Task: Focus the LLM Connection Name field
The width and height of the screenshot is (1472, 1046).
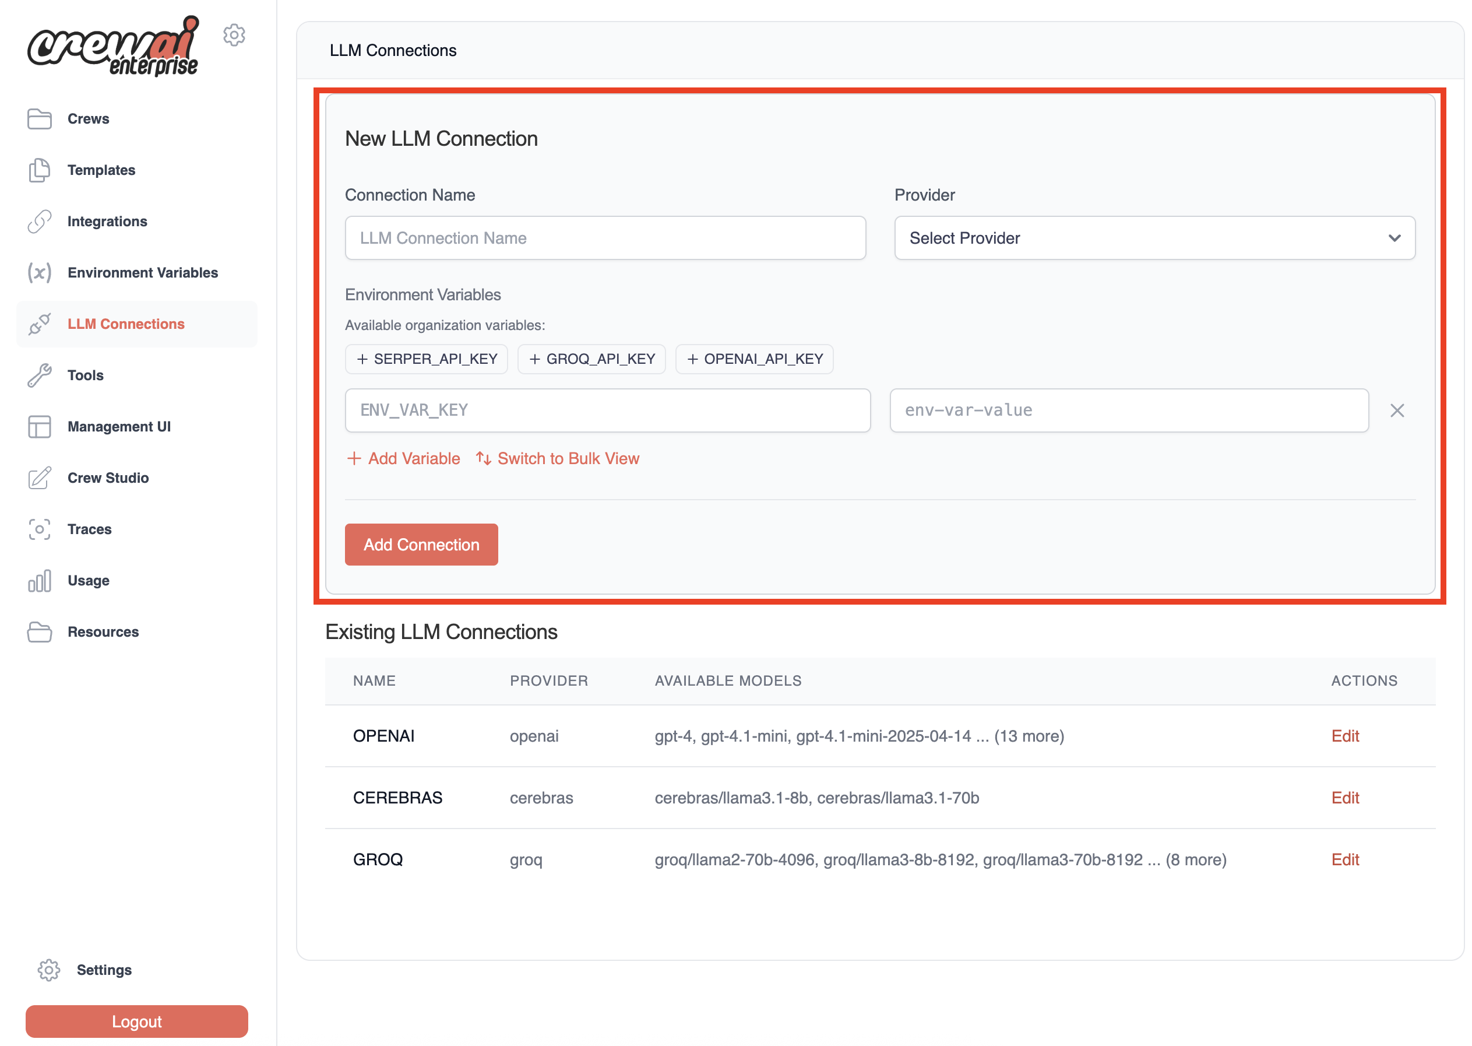Action: click(605, 238)
